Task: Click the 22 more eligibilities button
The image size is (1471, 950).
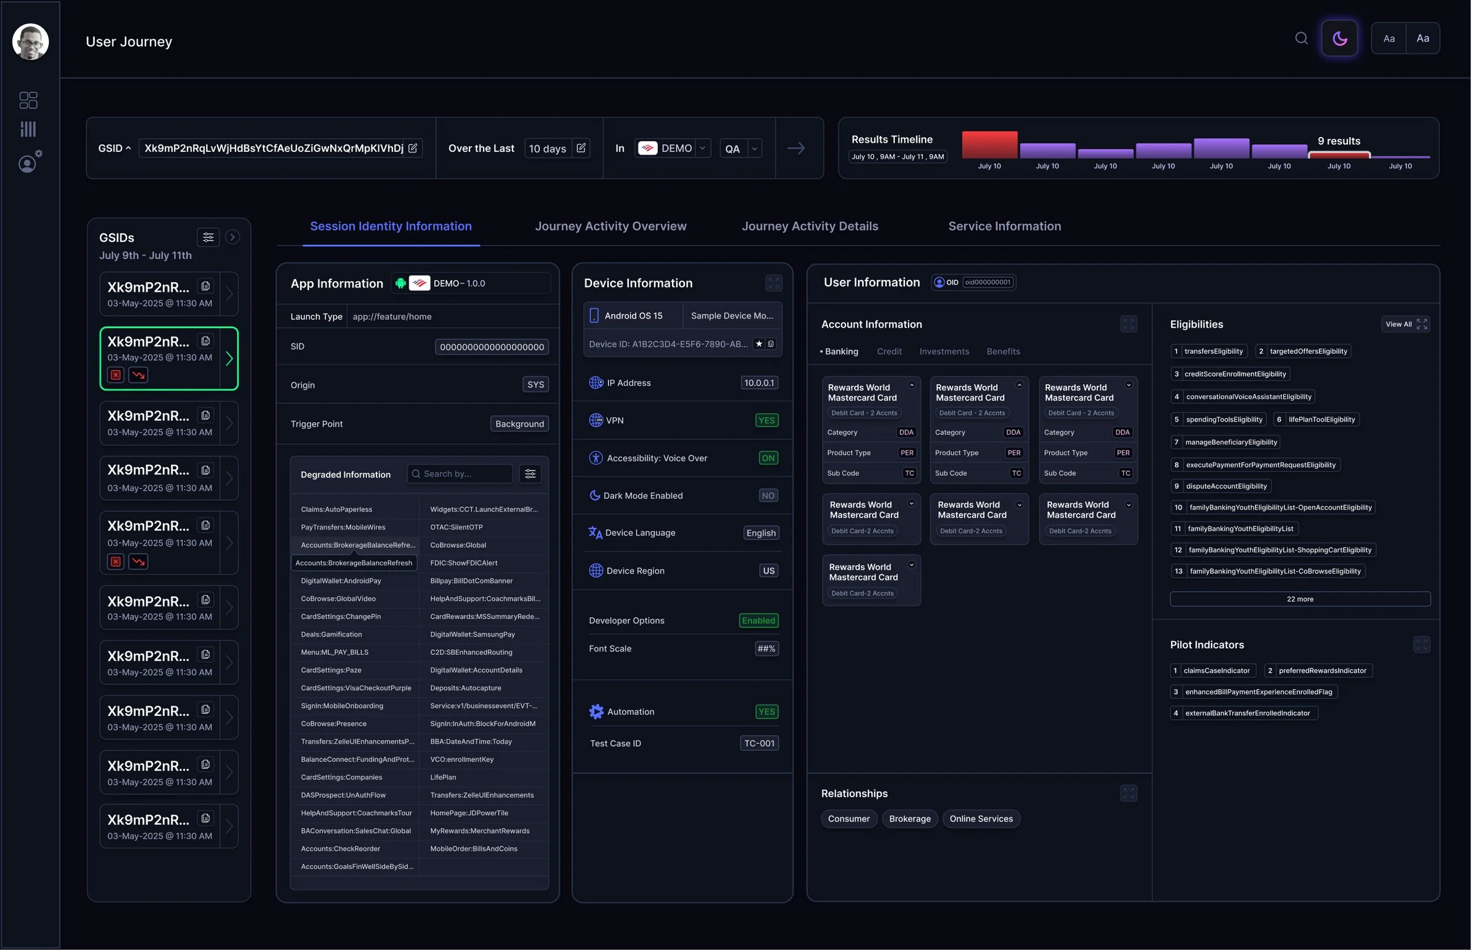Action: pos(1300,599)
